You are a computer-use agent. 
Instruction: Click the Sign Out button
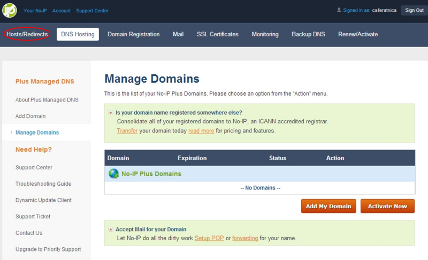click(414, 10)
